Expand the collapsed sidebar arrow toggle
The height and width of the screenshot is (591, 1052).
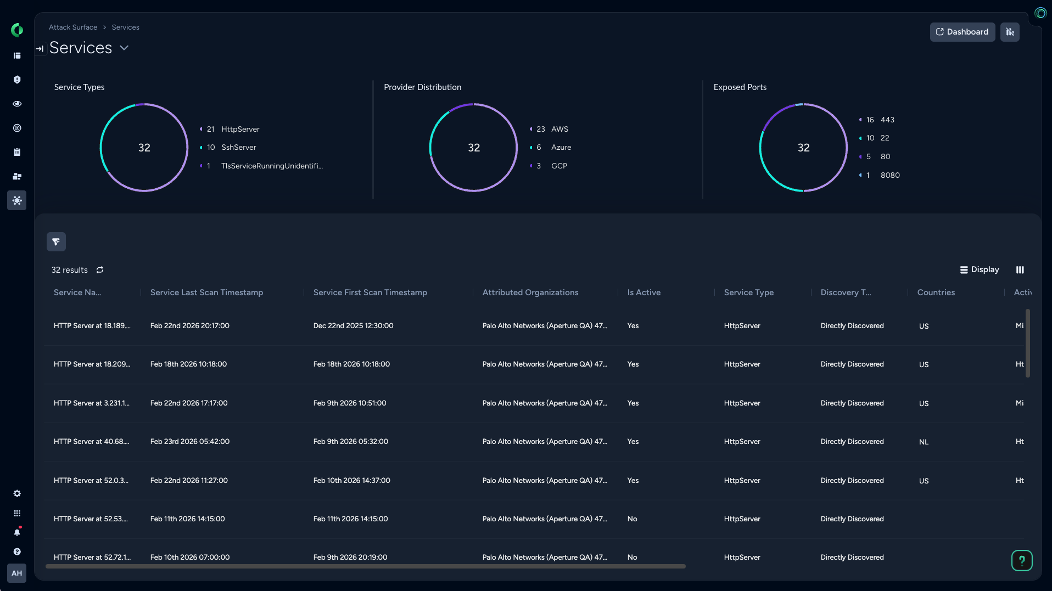tap(40, 49)
